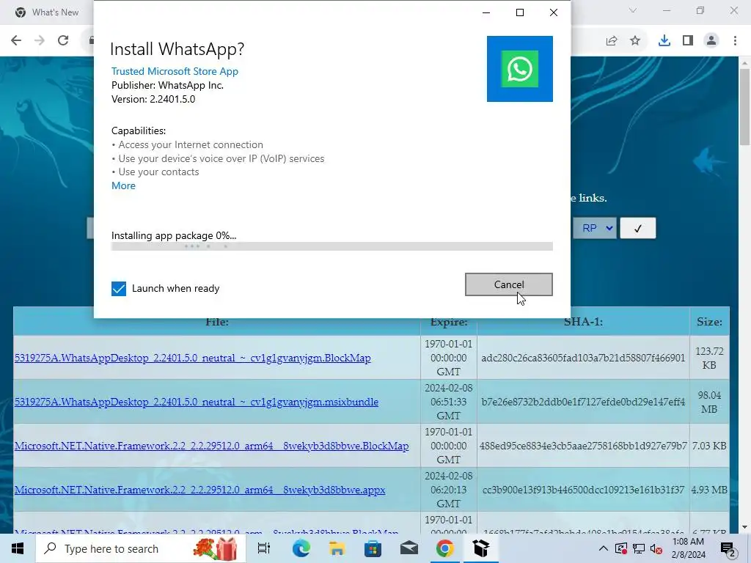The height and width of the screenshot is (563, 751).
Task: Select SHA-1 cc3b900e13f913b446500dcc109213e161b31f37
Action: (583, 490)
